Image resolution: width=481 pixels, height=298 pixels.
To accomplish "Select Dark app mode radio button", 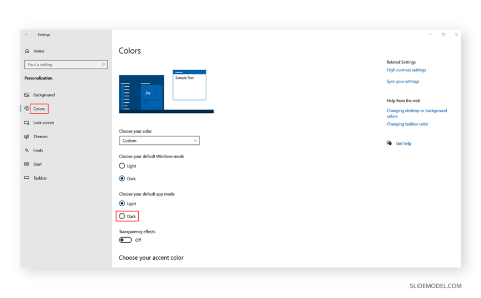I will click(x=122, y=216).
